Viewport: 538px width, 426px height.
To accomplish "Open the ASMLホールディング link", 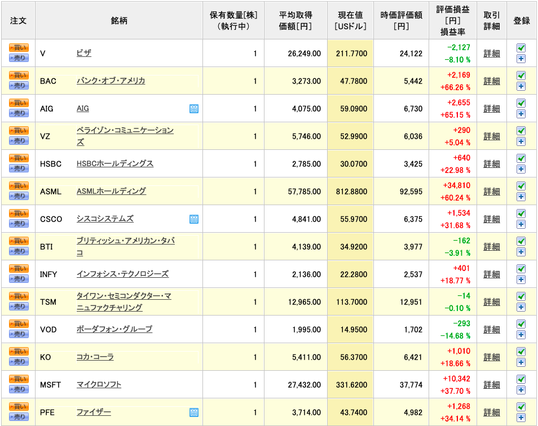I will [111, 191].
